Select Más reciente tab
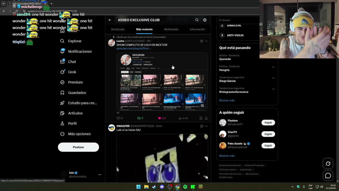 click(144, 29)
